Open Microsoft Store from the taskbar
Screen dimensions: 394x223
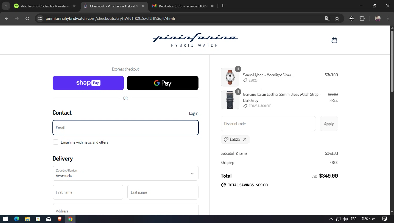point(38,219)
